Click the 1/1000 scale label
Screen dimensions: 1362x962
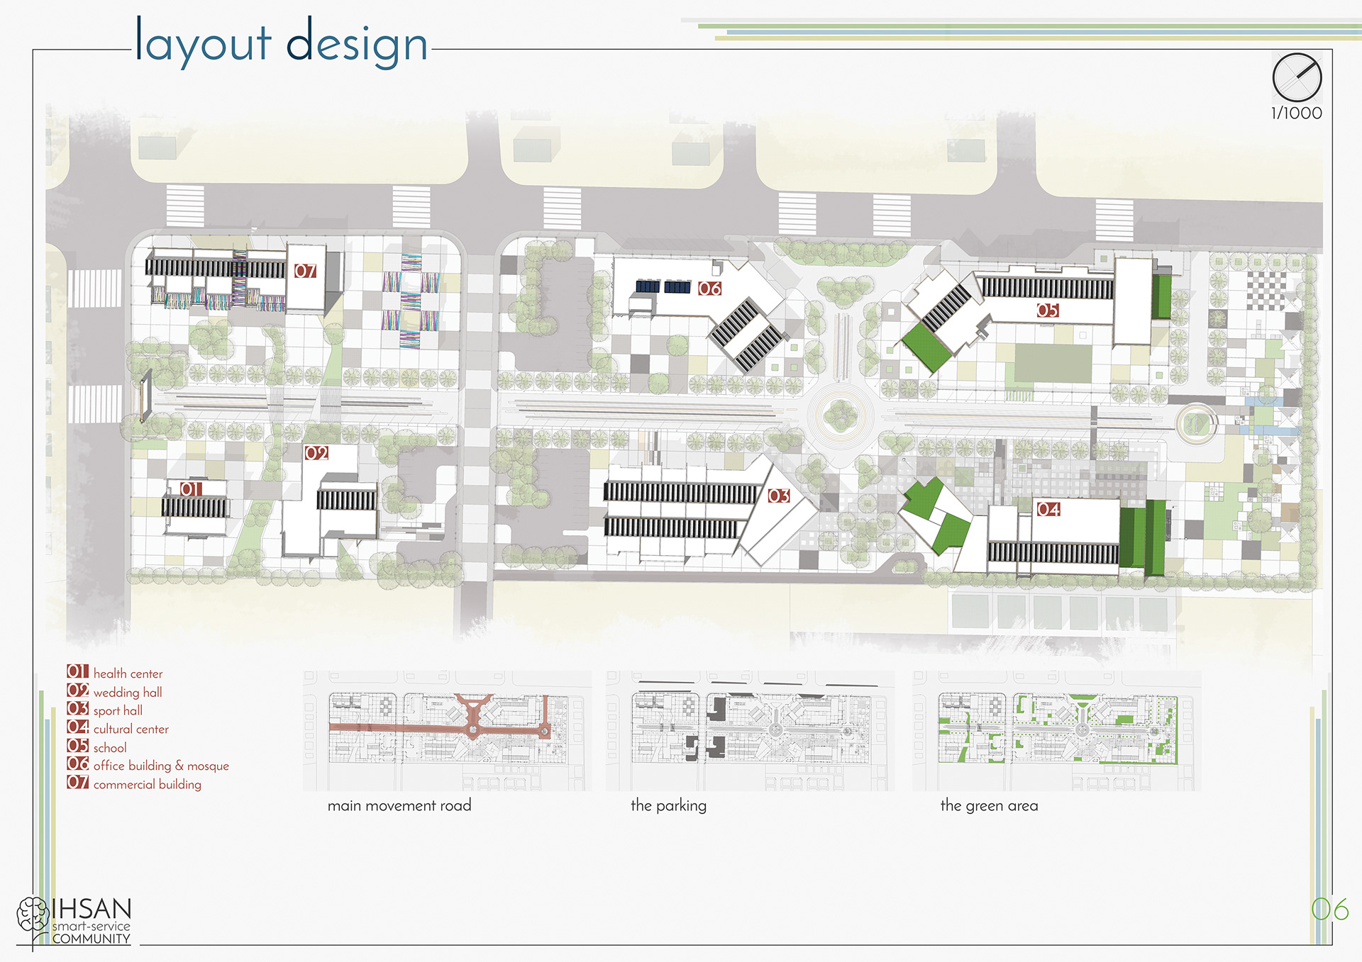tap(1296, 113)
